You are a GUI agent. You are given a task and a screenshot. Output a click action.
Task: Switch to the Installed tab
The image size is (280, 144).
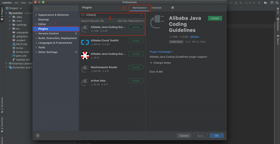point(156,8)
